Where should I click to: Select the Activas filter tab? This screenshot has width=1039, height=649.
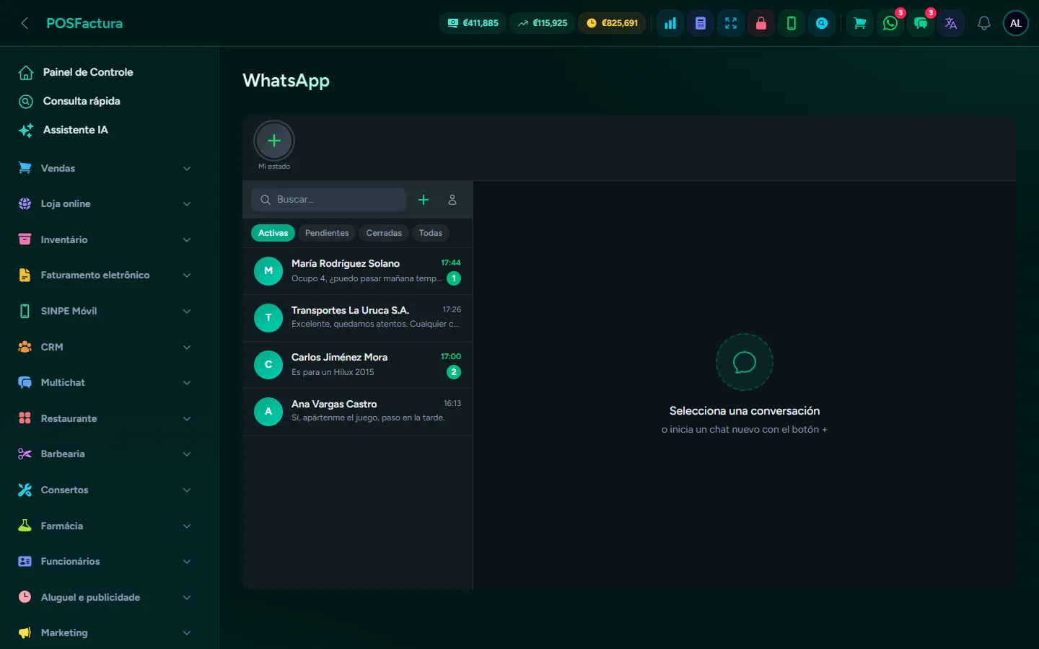pyautogui.click(x=273, y=233)
